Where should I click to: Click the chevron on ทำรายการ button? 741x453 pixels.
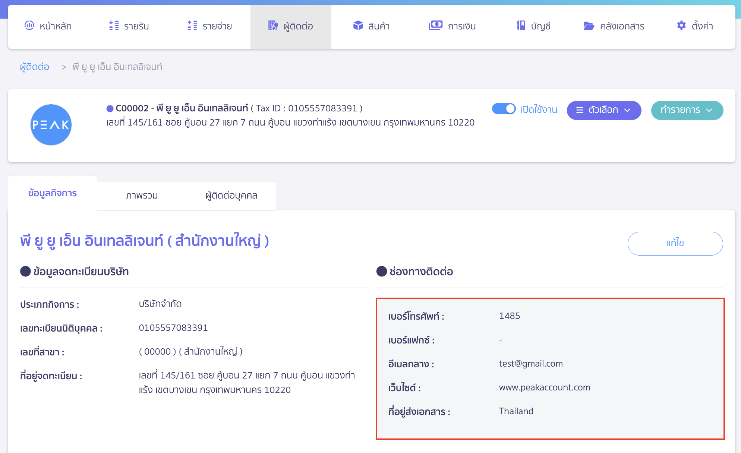click(x=709, y=110)
